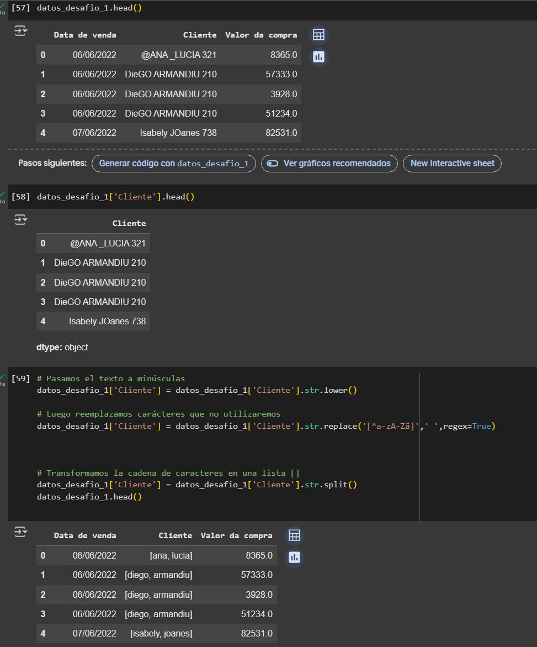This screenshot has height=647, width=537.
Task: Select value 3928.0 in last table
Action: pyautogui.click(x=259, y=595)
